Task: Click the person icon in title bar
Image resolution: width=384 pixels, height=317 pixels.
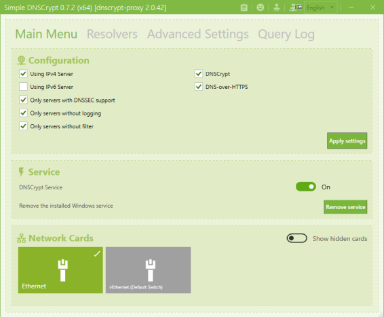Action: (x=277, y=7)
